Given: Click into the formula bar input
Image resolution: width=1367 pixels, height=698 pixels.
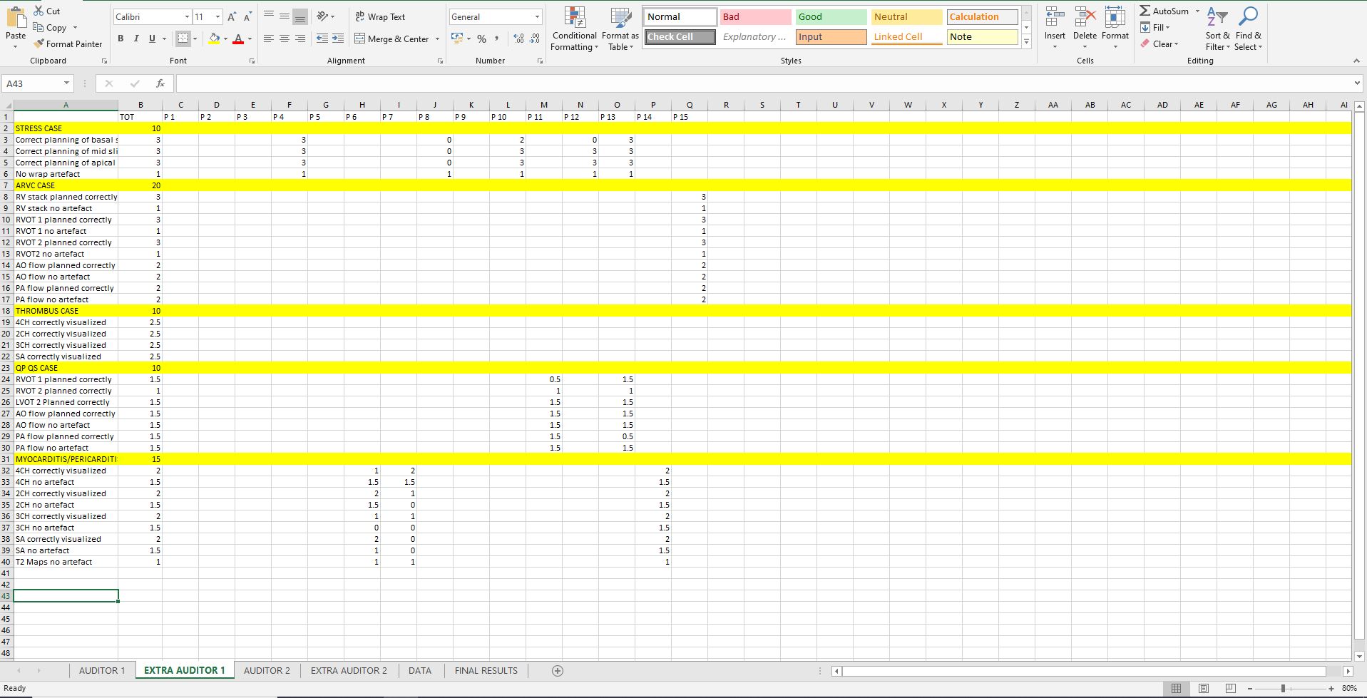Looking at the screenshot, I should [763, 83].
